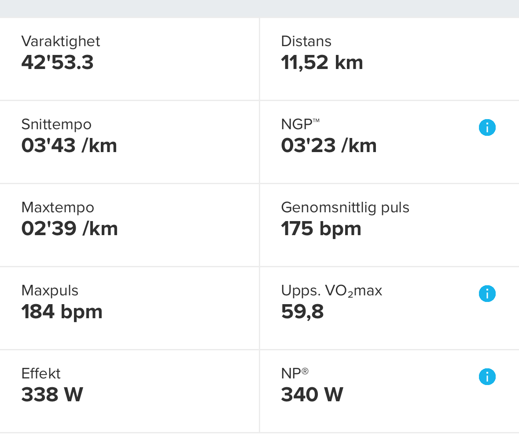The width and height of the screenshot is (519, 447).
Task: Select the Effekt 338 W cell
Action: click(129, 392)
